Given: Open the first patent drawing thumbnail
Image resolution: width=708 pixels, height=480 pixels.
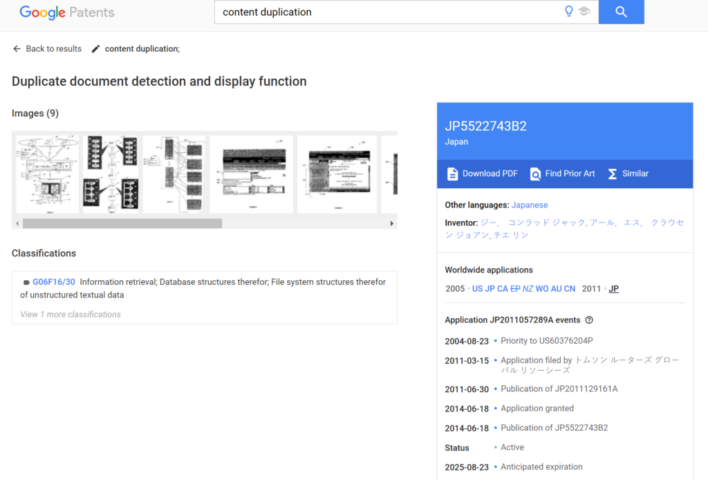Looking at the screenshot, I should [x=47, y=174].
